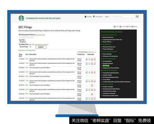Screen dimensions: 154x124
Task: Open Corporate Governance Materials in sidebar
Action: 112,39
